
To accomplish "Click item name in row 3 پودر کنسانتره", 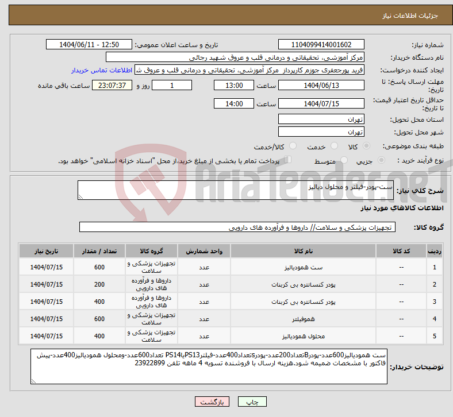I will (x=303, y=302).
